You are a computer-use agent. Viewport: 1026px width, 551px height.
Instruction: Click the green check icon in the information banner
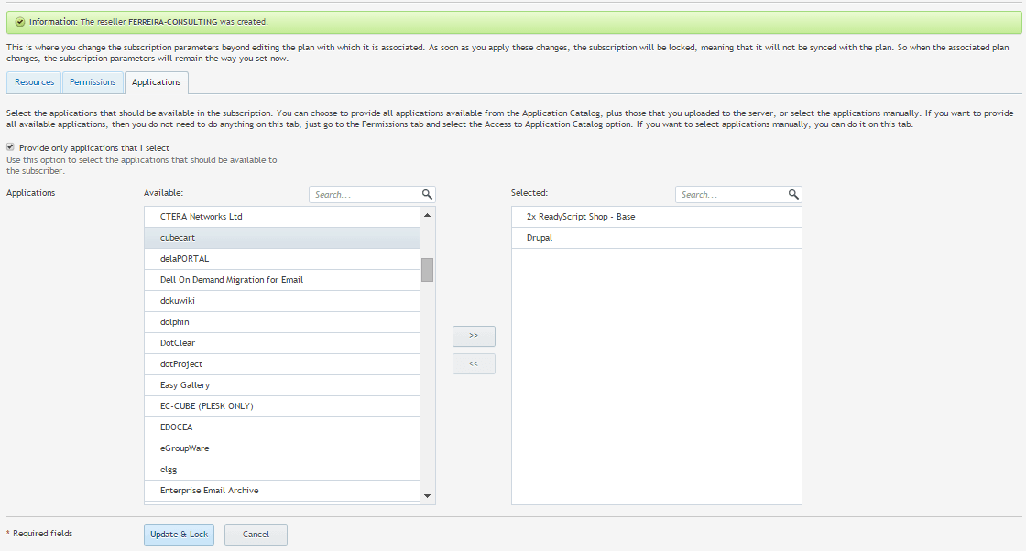[x=20, y=22]
